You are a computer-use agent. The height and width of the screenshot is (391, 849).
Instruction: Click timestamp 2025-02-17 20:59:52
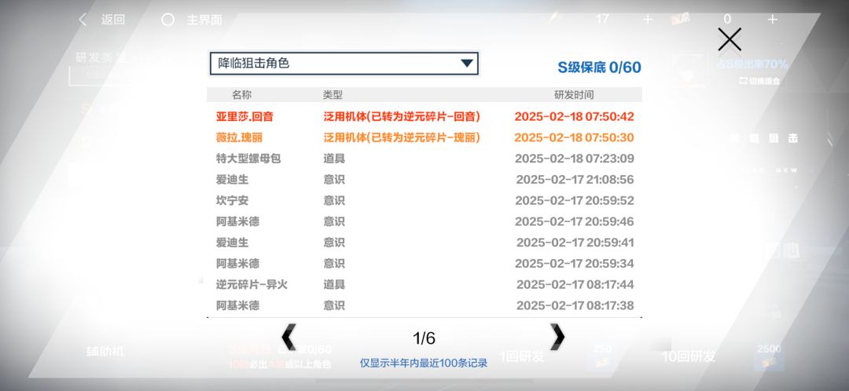(x=574, y=201)
